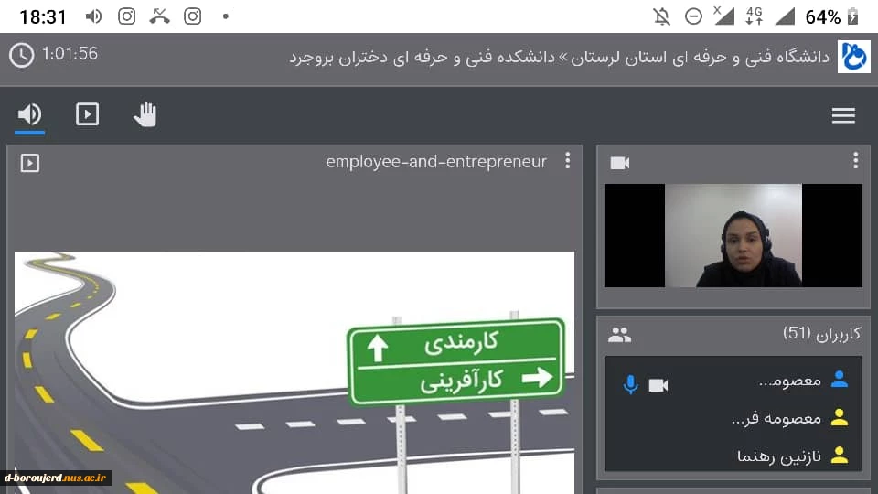This screenshot has width=878, height=494.
Task: Click the session timer clock icon
Action: [22, 56]
